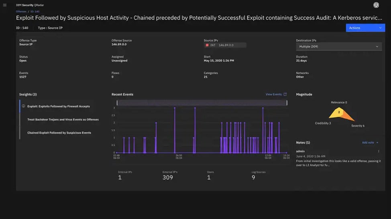391x219 pixels.
Task: Click the Users count 1
Action: point(209,177)
